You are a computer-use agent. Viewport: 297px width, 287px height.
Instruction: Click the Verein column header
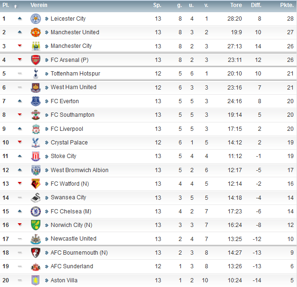pyautogui.click(x=39, y=5)
